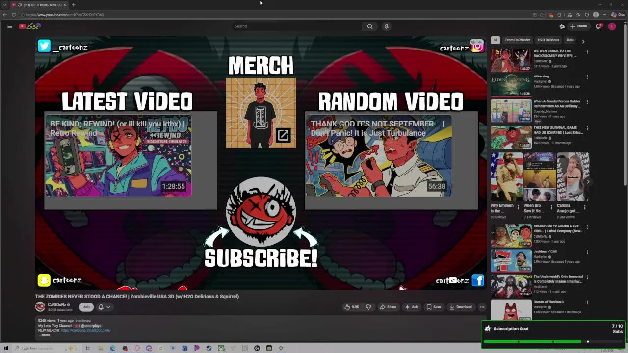Save video to a playlist
Screen dimensions: 628x353
(x=434, y=307)
